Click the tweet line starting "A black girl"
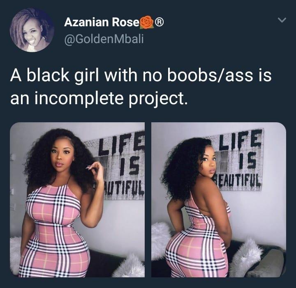The image size is (296, 288). click(141, 75)
